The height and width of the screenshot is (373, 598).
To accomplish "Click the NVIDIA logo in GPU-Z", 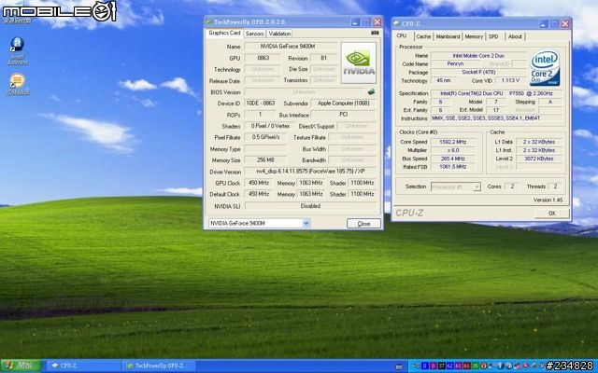I will click(359, 62).
